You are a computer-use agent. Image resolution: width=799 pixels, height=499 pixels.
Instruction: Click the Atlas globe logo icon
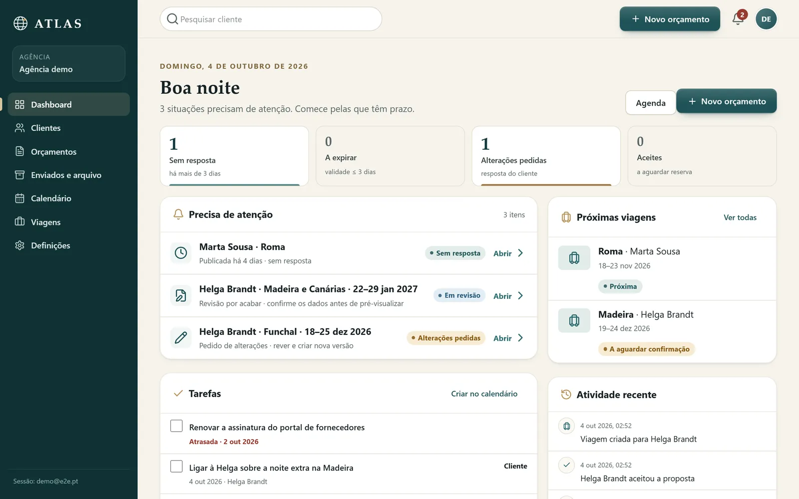[20, 23]
